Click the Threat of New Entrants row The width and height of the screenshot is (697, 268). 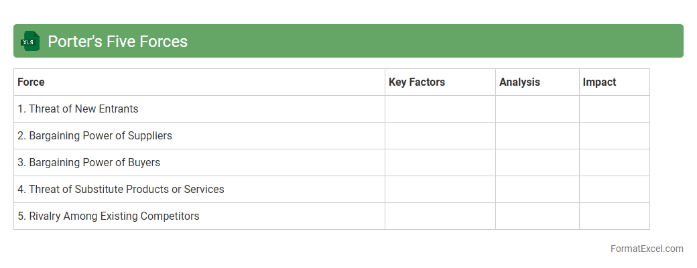pyautogui.click(x=78, y=109)
